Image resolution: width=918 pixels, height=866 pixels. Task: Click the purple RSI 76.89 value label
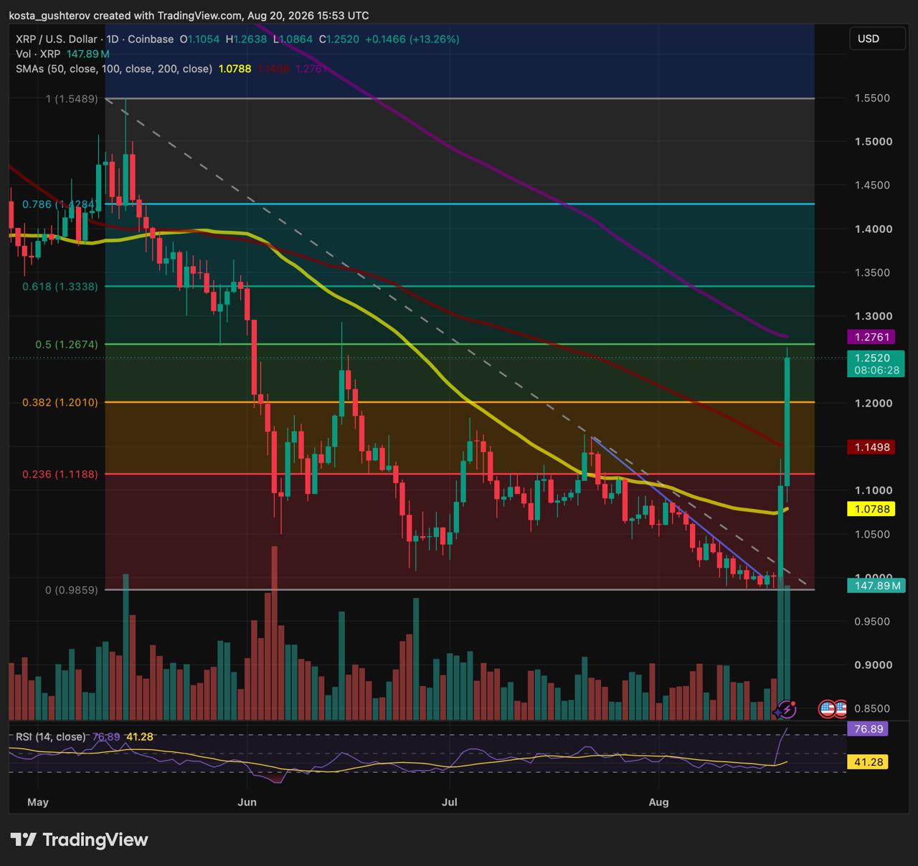[869, 729]
